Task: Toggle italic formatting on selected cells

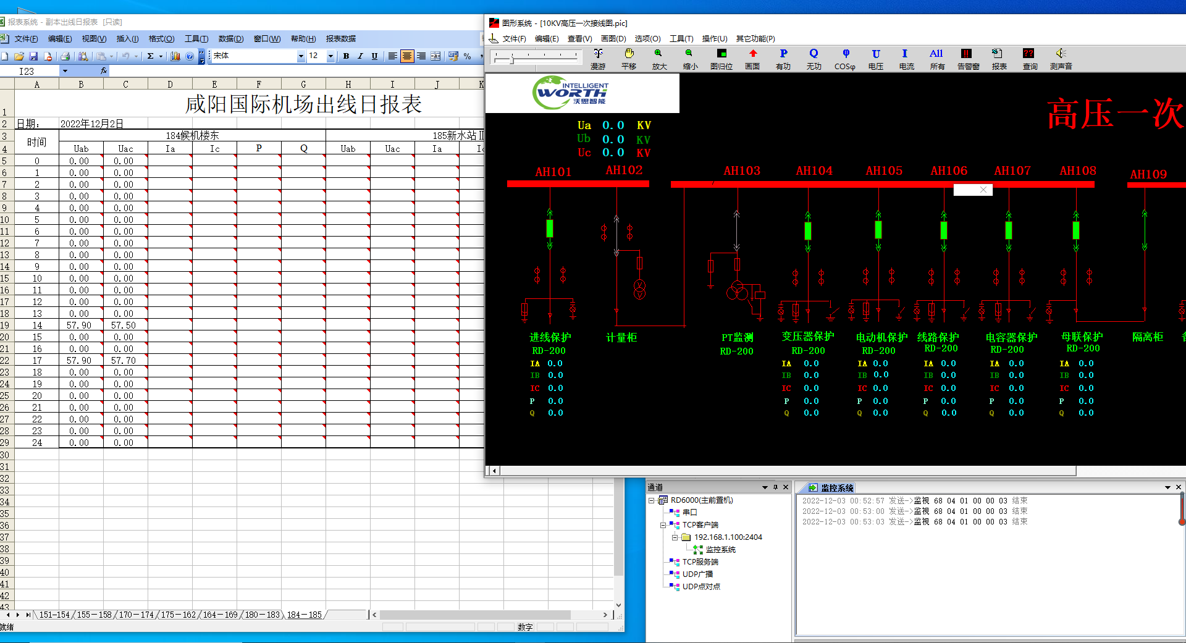Action: pyautogui.click(x=360, y=56)
